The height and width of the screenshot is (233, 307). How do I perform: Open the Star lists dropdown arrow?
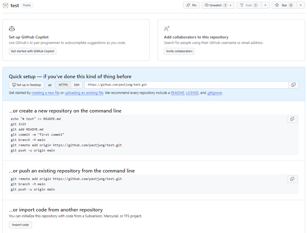point(301,5)
